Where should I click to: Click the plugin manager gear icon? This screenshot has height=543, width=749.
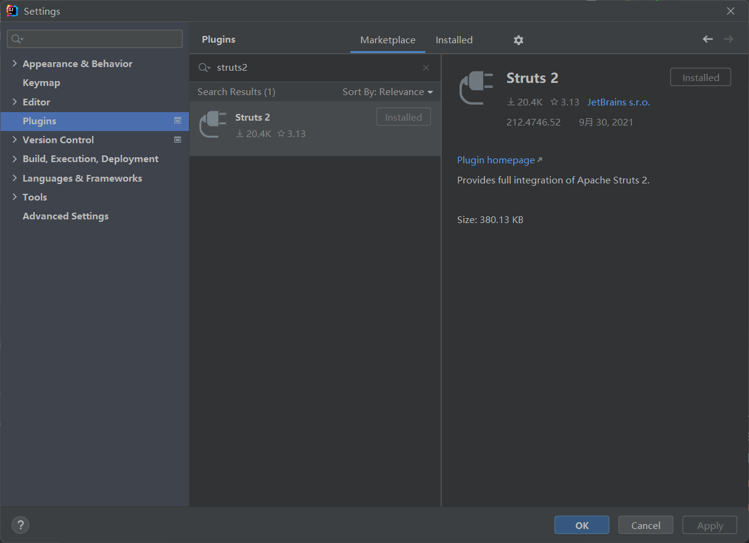coord(518,40)
